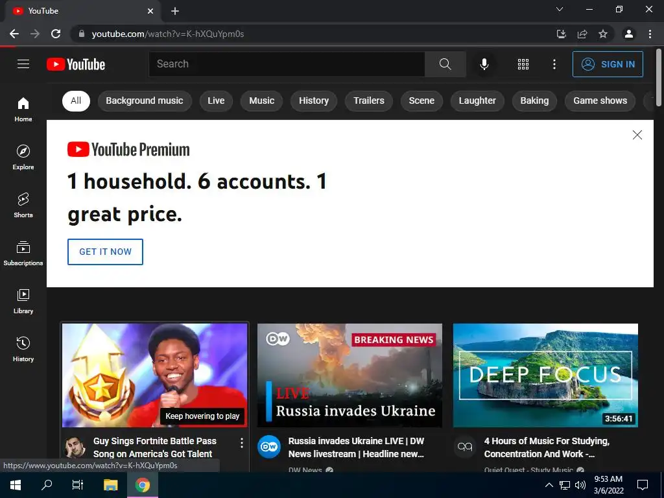Open 4 Hours of Music For Studying title
The width and height of the screenshot is (664, 498).
click(547, 447)
